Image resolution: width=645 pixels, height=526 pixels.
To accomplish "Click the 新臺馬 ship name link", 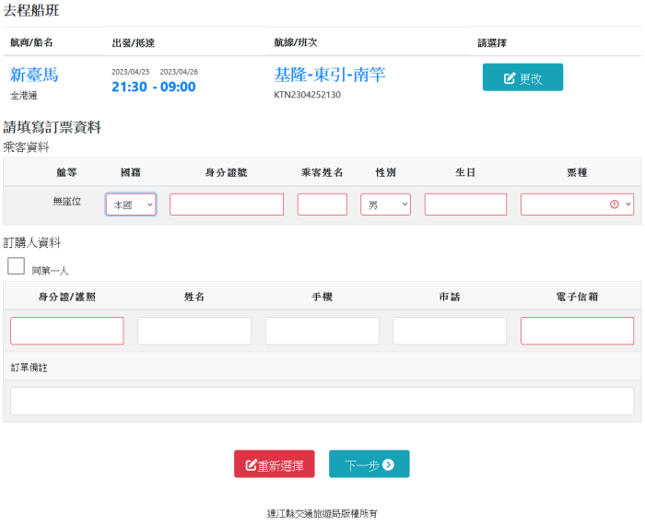I will (34, 75).
